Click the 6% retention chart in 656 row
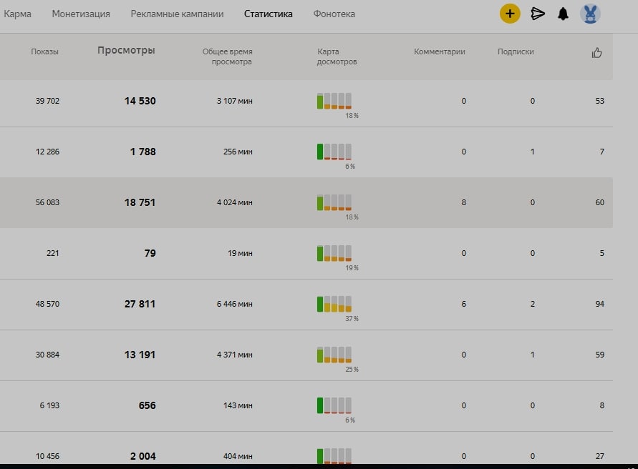This screenshot has height=469, width=638. click(334, 405)
